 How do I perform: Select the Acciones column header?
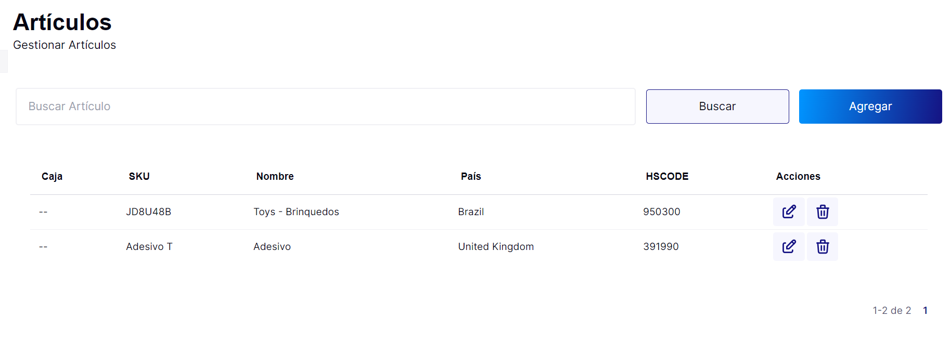[798, 176]
